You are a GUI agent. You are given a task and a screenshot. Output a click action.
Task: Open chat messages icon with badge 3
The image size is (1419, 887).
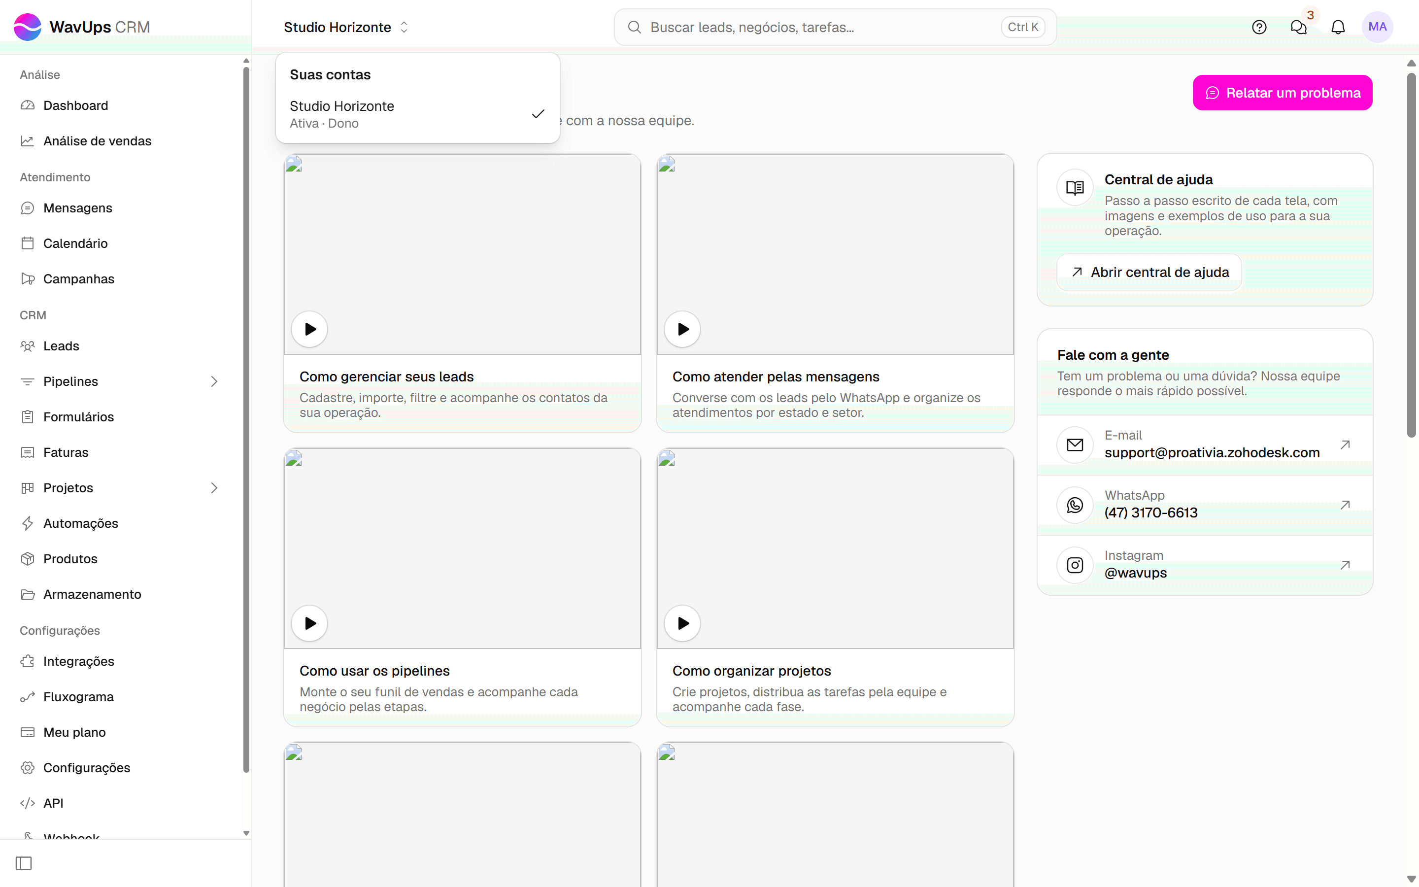click(x=1298, y=27)
